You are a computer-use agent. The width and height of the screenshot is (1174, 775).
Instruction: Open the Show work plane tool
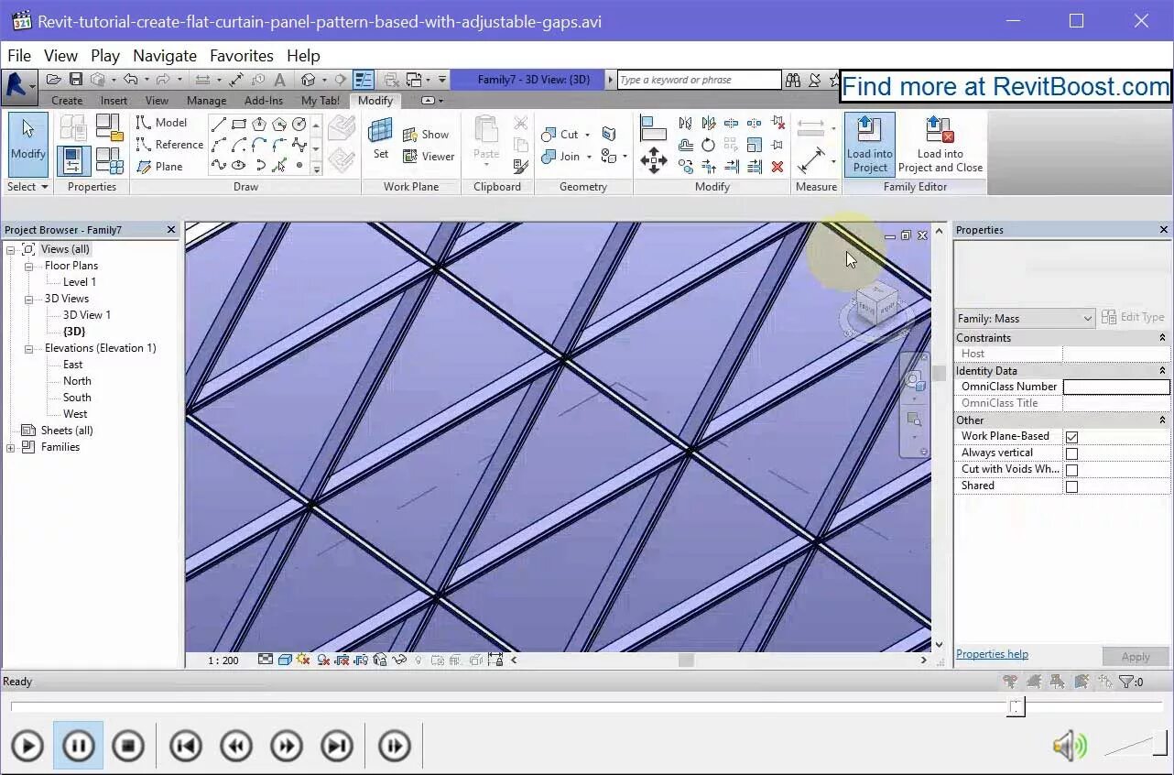426,135
